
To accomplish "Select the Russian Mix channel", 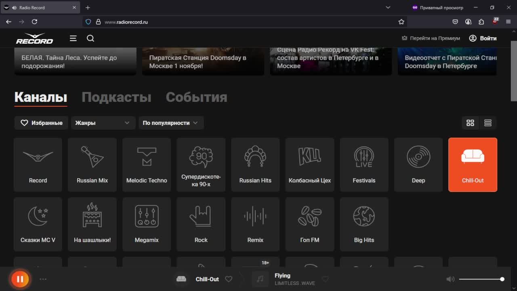I will click(92, 165).
